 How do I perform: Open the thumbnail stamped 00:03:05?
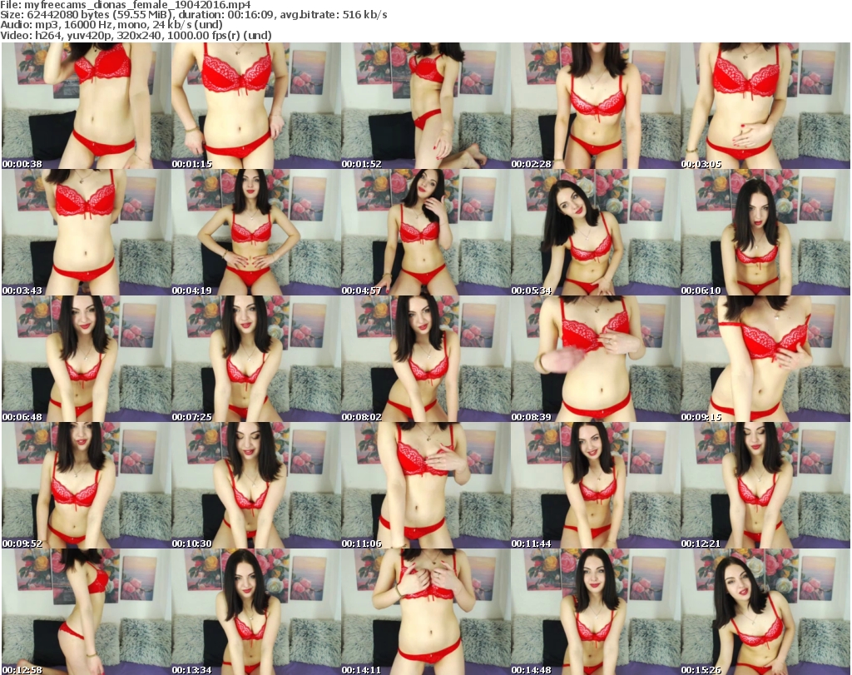pos(765,106)
